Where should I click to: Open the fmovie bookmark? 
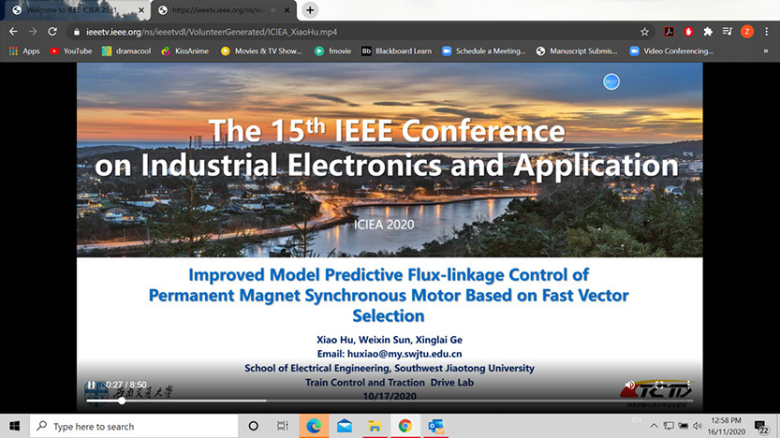tap(332, 51)
